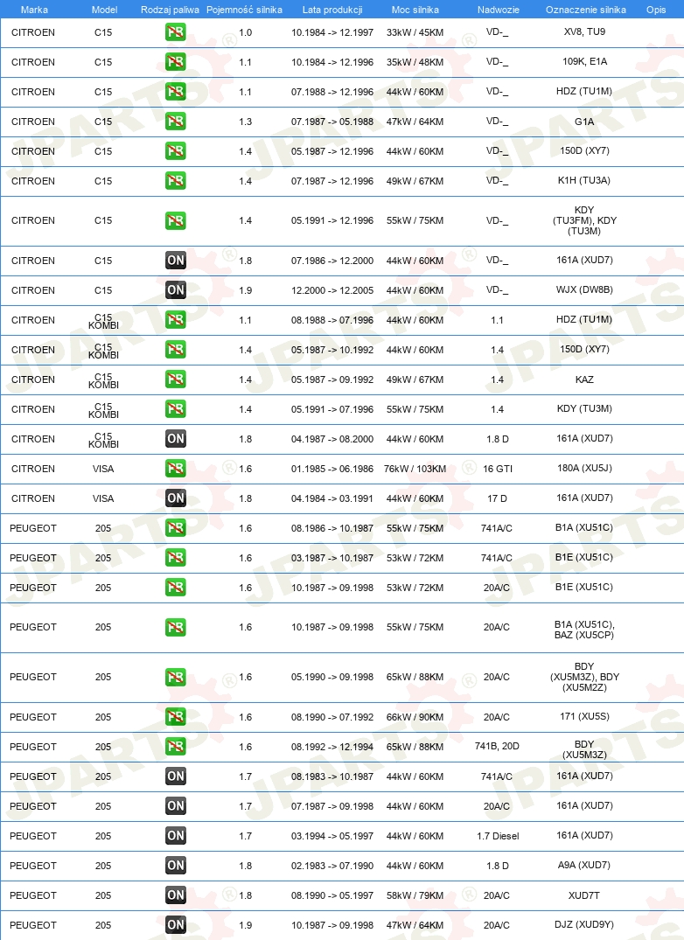Click diesel ON icon in WJX (DW8B) row

[176, 290]
